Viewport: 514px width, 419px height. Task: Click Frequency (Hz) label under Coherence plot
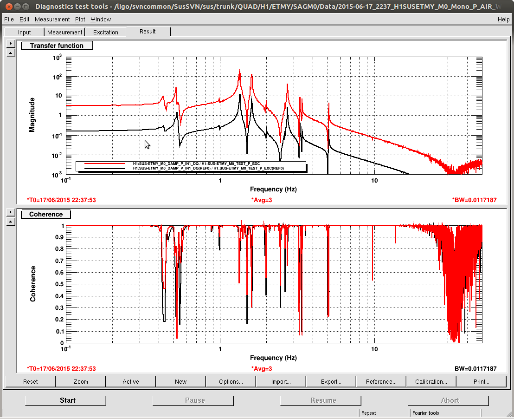273,358
